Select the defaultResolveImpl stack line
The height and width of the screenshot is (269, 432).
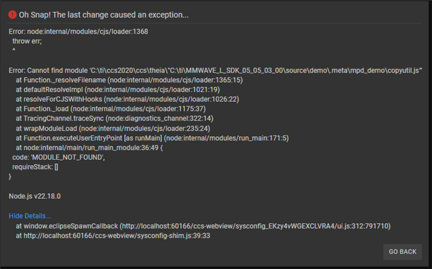coord(117,90)
